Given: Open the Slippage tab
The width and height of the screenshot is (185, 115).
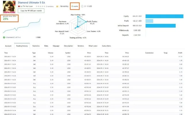Looking at the screenshot, I should click(56, 46).
